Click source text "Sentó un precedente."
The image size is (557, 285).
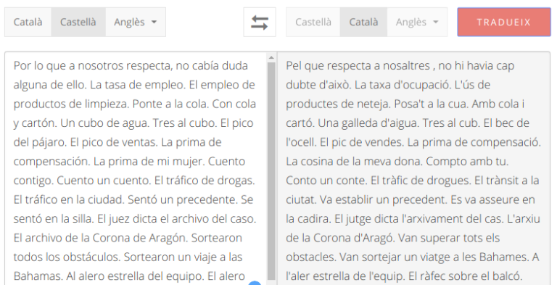coord(183,199)
